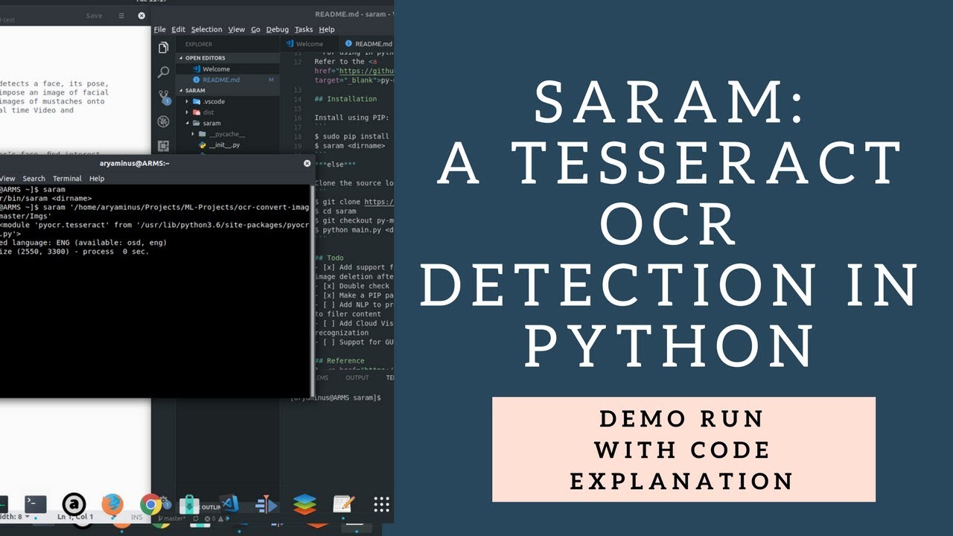This screenshot has height=536, width=953.
Task: Open the Search view in VS Code activity bar
Action: pyautogui.click(x=163, y=72)
